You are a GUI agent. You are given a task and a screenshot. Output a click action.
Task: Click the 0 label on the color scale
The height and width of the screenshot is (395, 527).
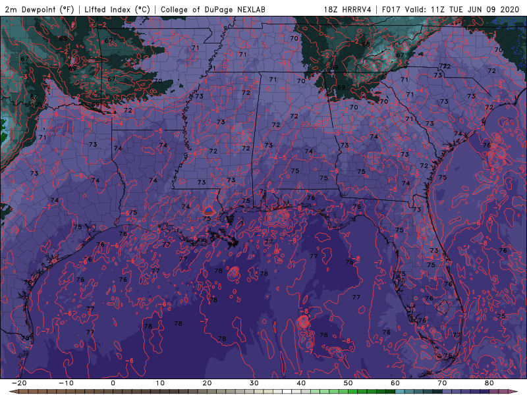point(113,383)
